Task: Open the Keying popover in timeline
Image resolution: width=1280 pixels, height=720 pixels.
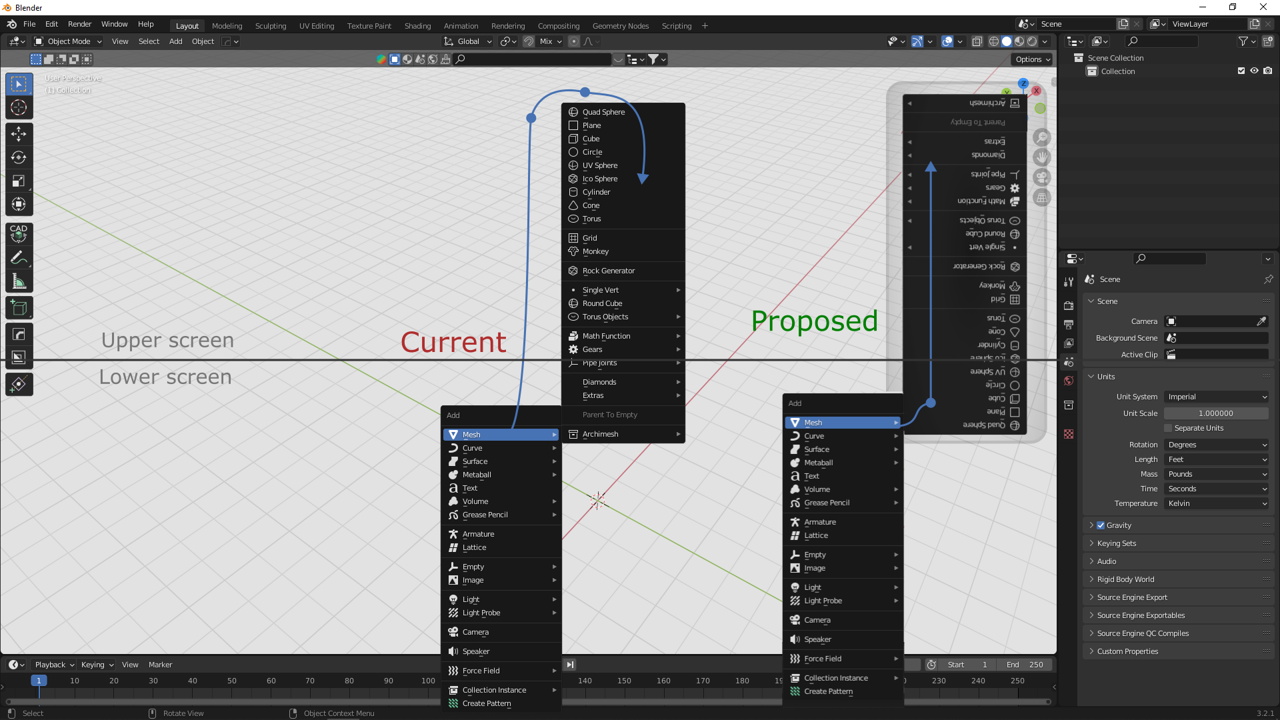Action: [x=97, y=665]
